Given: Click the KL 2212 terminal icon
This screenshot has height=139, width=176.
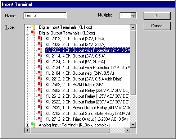Looking at the screenshot, I should pyautogui.click(x=40, y=79).
